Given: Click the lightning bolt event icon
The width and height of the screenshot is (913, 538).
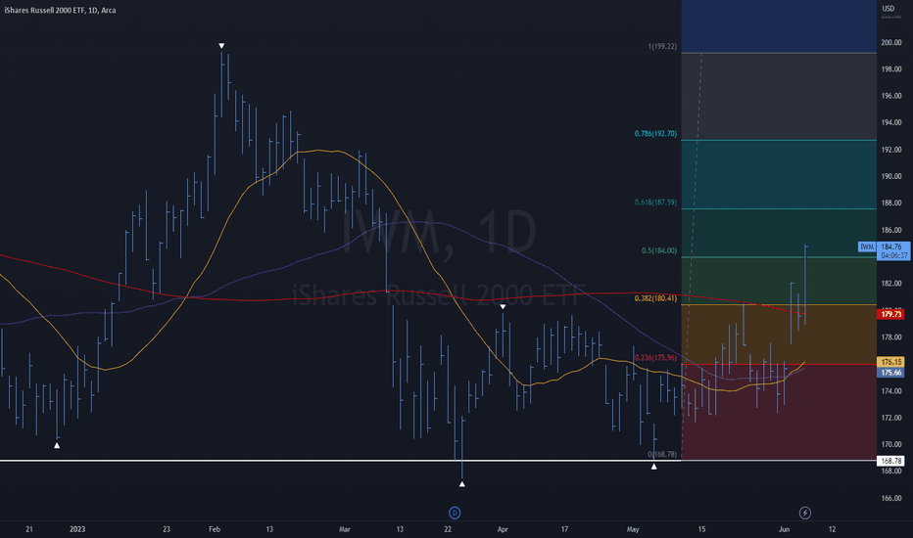Looking at the screenshot, I should [804, 513].
